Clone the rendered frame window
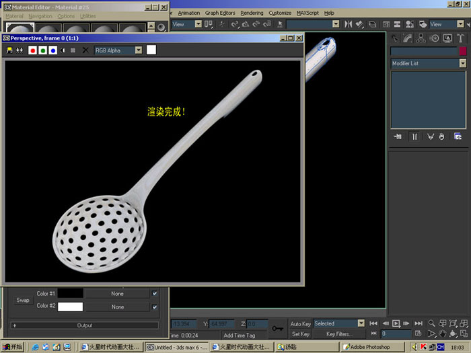471x353 pixels. (20, 50)
